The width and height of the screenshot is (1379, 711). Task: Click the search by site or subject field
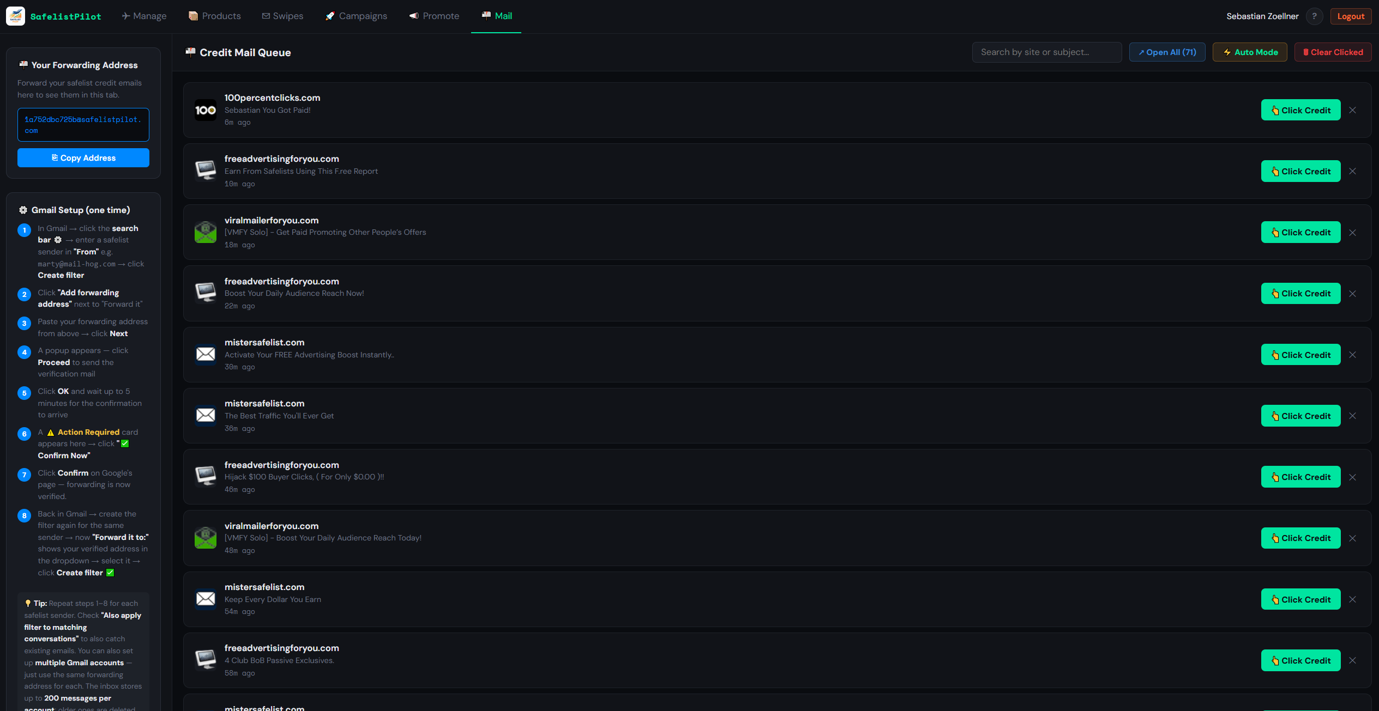1046,52
